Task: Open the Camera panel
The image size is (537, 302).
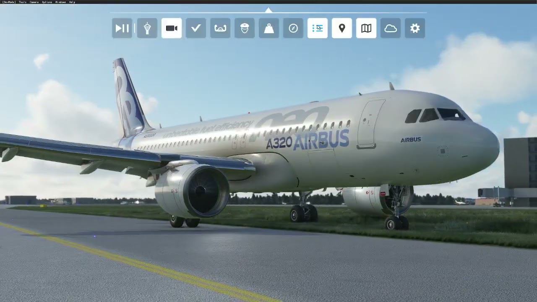Action: click(172, 28)
